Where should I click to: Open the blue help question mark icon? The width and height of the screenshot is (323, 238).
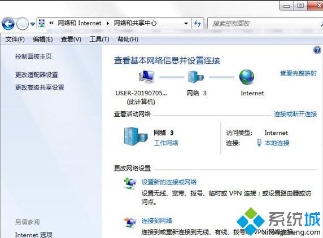317,50
